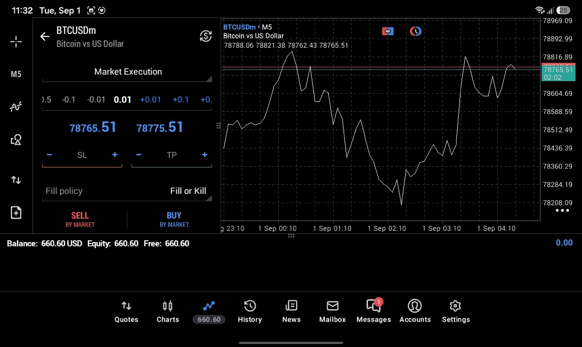The image size is (582, 347).
Task: Decrease volume by -0.01
Action: coord(96,99)
